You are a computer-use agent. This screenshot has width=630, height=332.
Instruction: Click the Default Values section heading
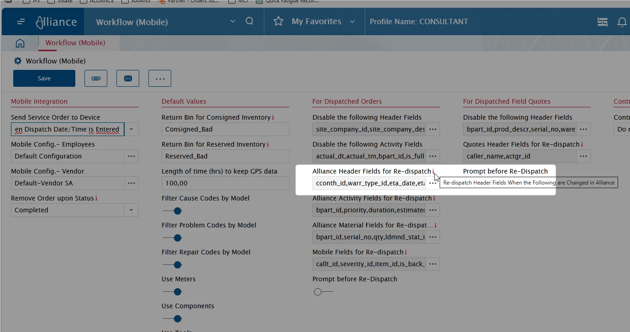184,101
